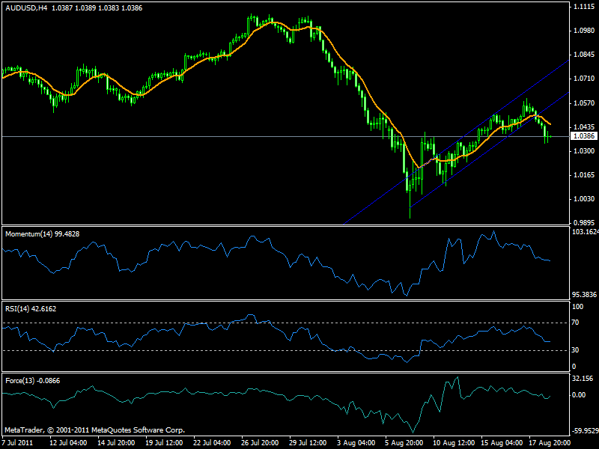Click the 14 Jul 20:00 time label
Viewport: 599px width, 449px height.
pos(116,443)
